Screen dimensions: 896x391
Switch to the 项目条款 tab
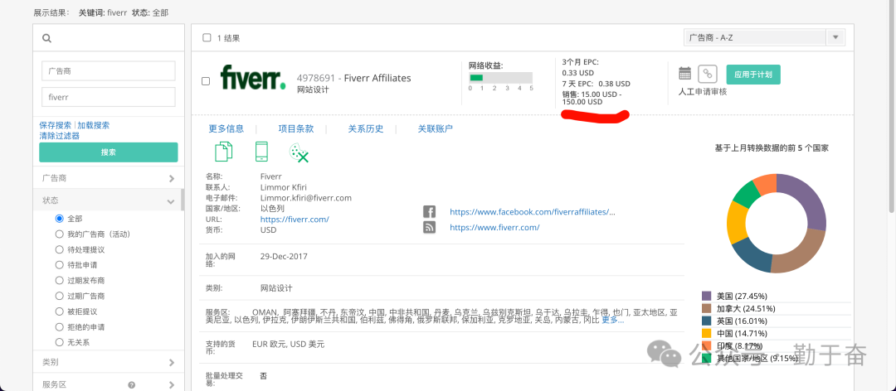295,128
